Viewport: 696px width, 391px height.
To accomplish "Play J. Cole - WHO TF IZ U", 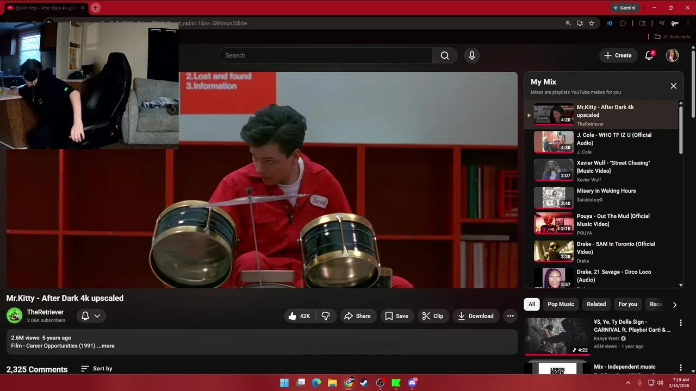I will coord(602,143).
